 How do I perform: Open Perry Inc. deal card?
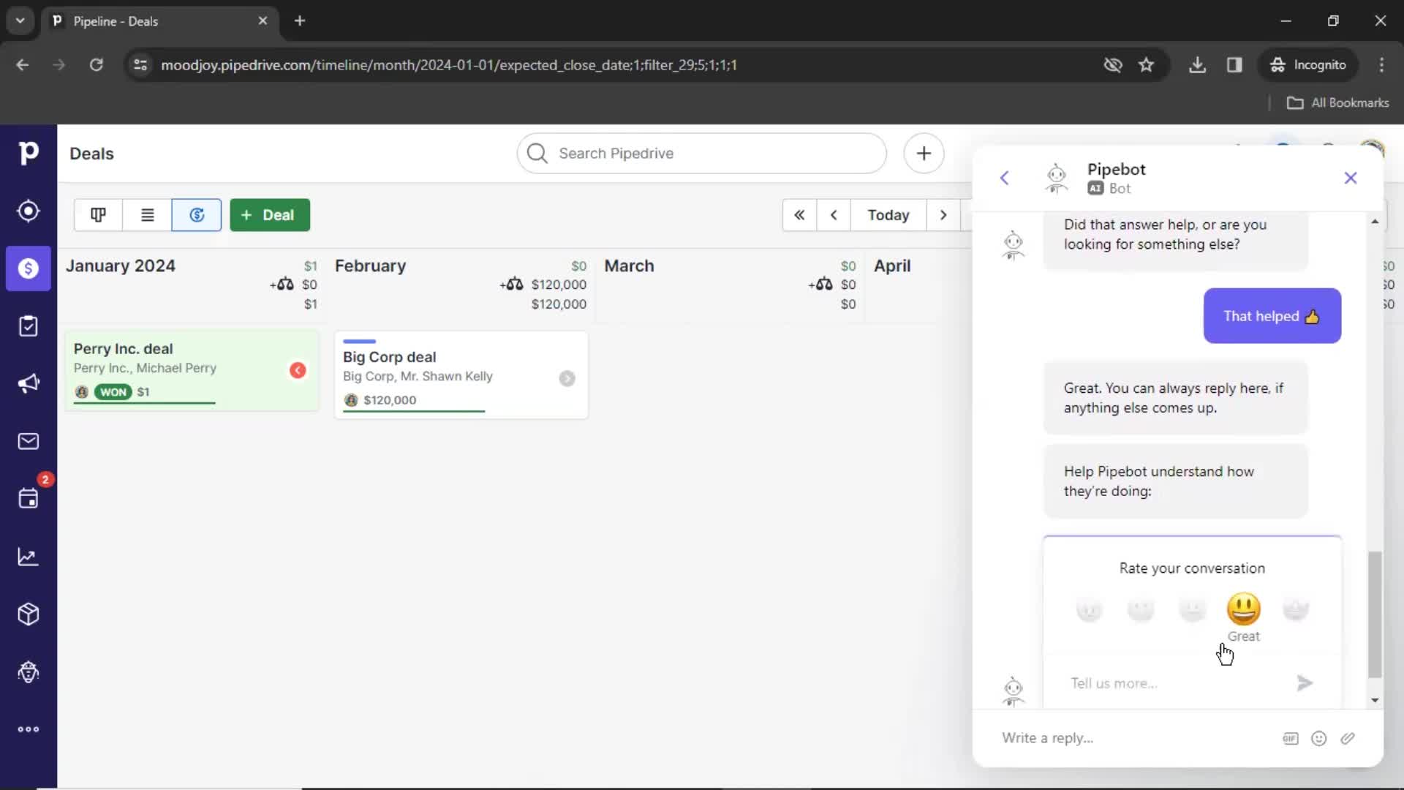click(192, 371)
